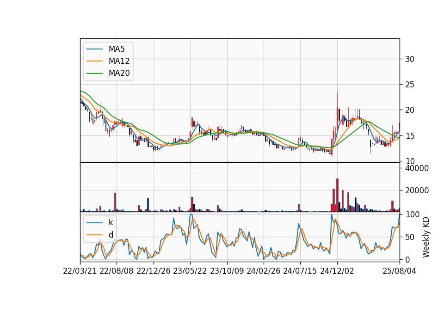The height and width of the screenshot is (319, 444).
Task: Click the Weekly KD axis label
Action: (426, 237)
